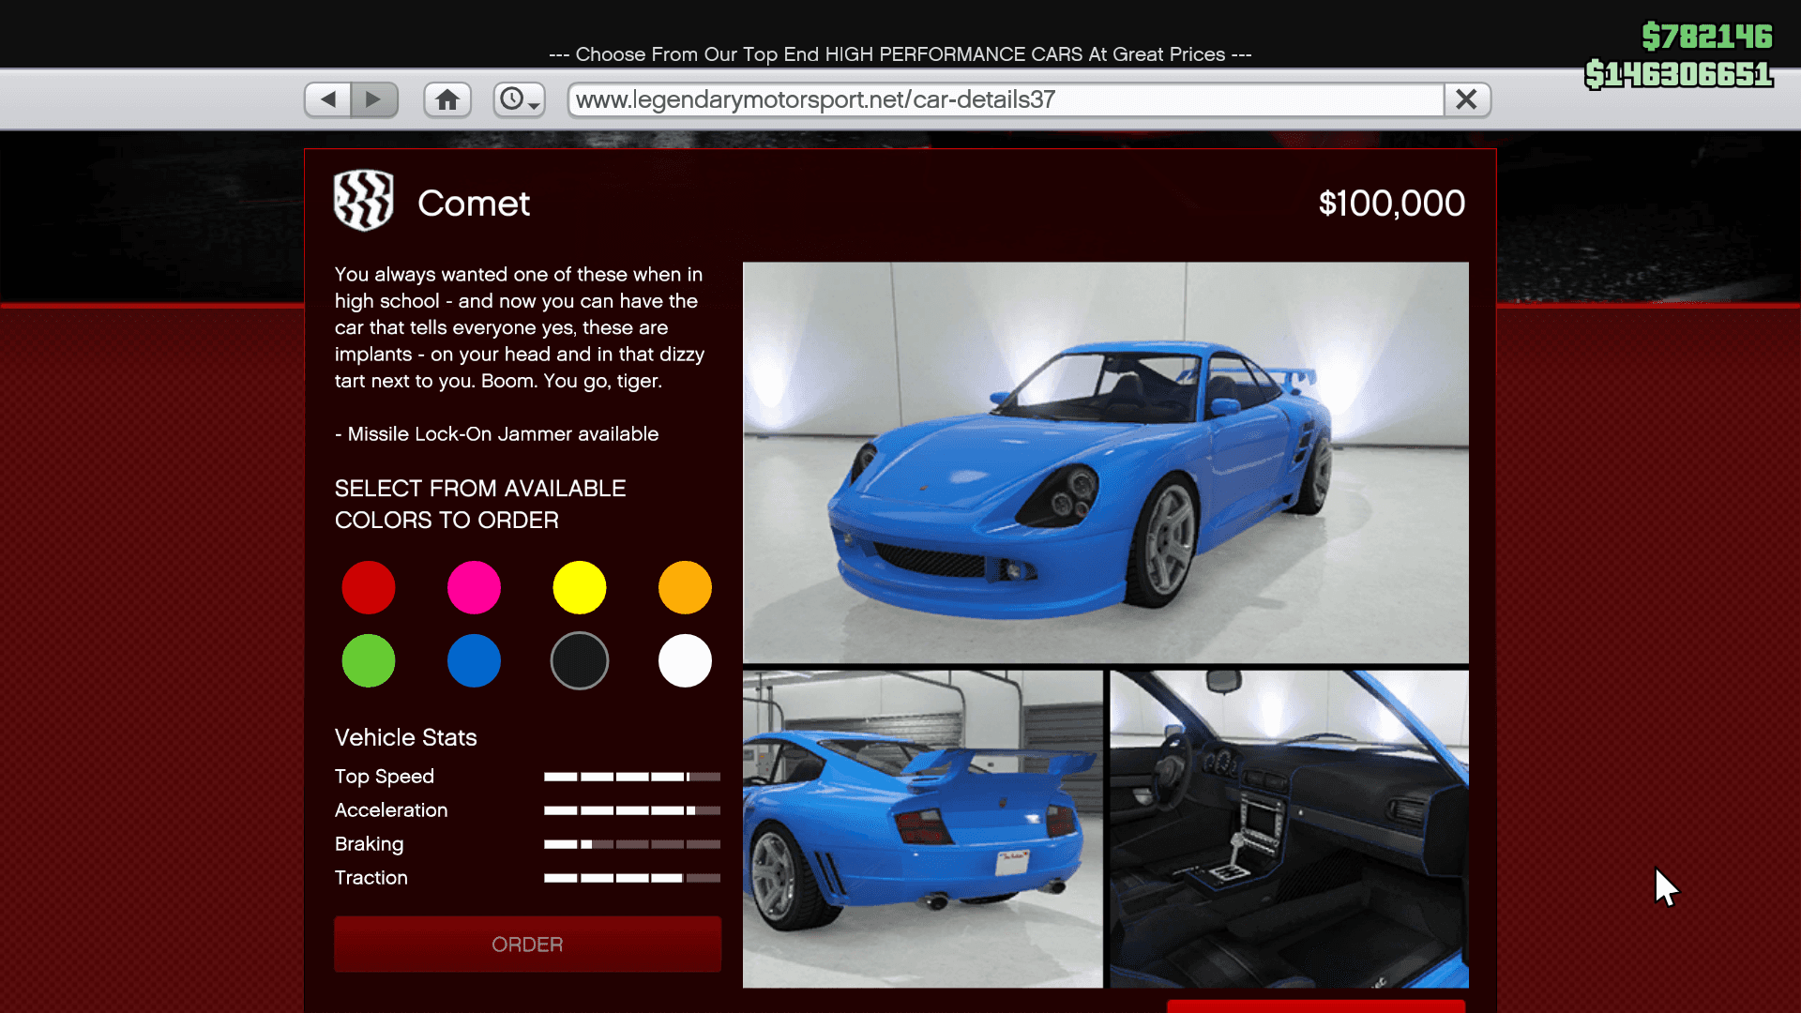Pick the orange color swatch

pos(685,588)
